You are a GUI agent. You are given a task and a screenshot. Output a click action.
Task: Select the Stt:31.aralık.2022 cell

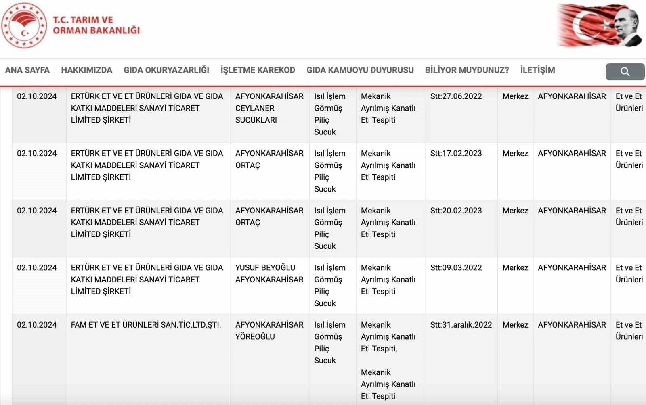[x=461, y=325]
